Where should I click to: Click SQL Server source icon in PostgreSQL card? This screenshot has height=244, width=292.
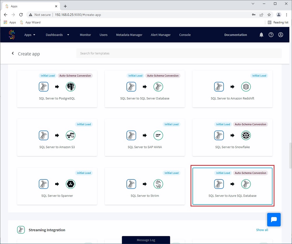coord(44,87)
